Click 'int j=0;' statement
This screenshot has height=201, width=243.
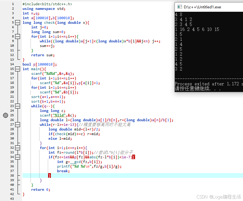coord(40,27)
